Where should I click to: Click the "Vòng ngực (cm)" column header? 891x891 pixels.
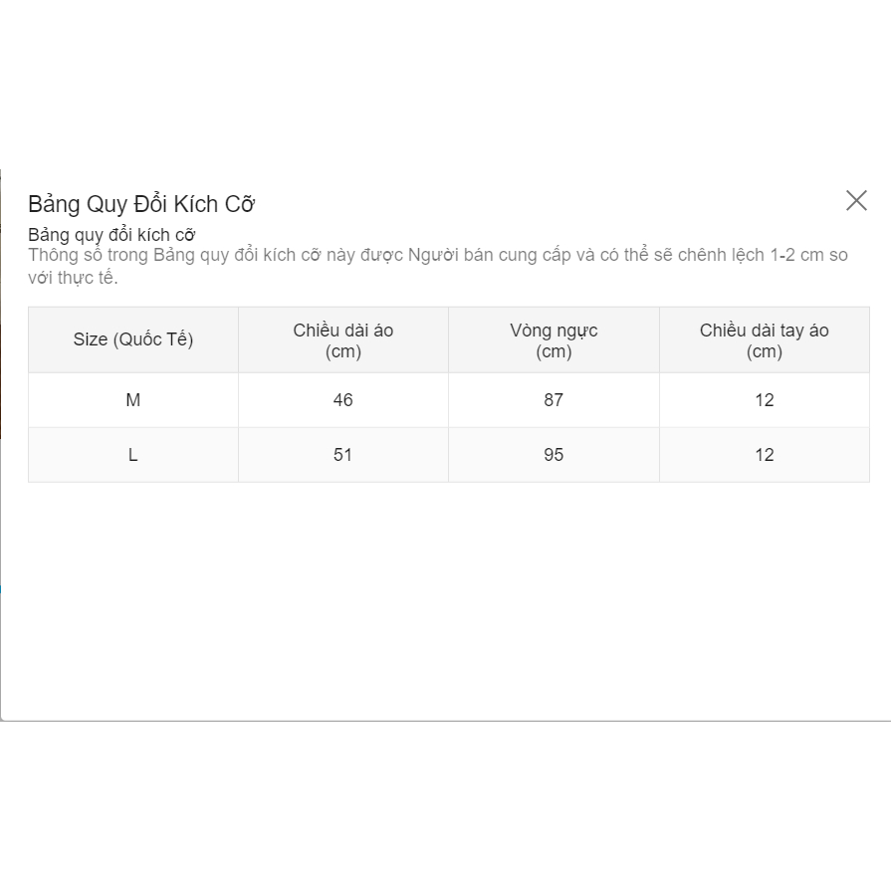[554, 339]
